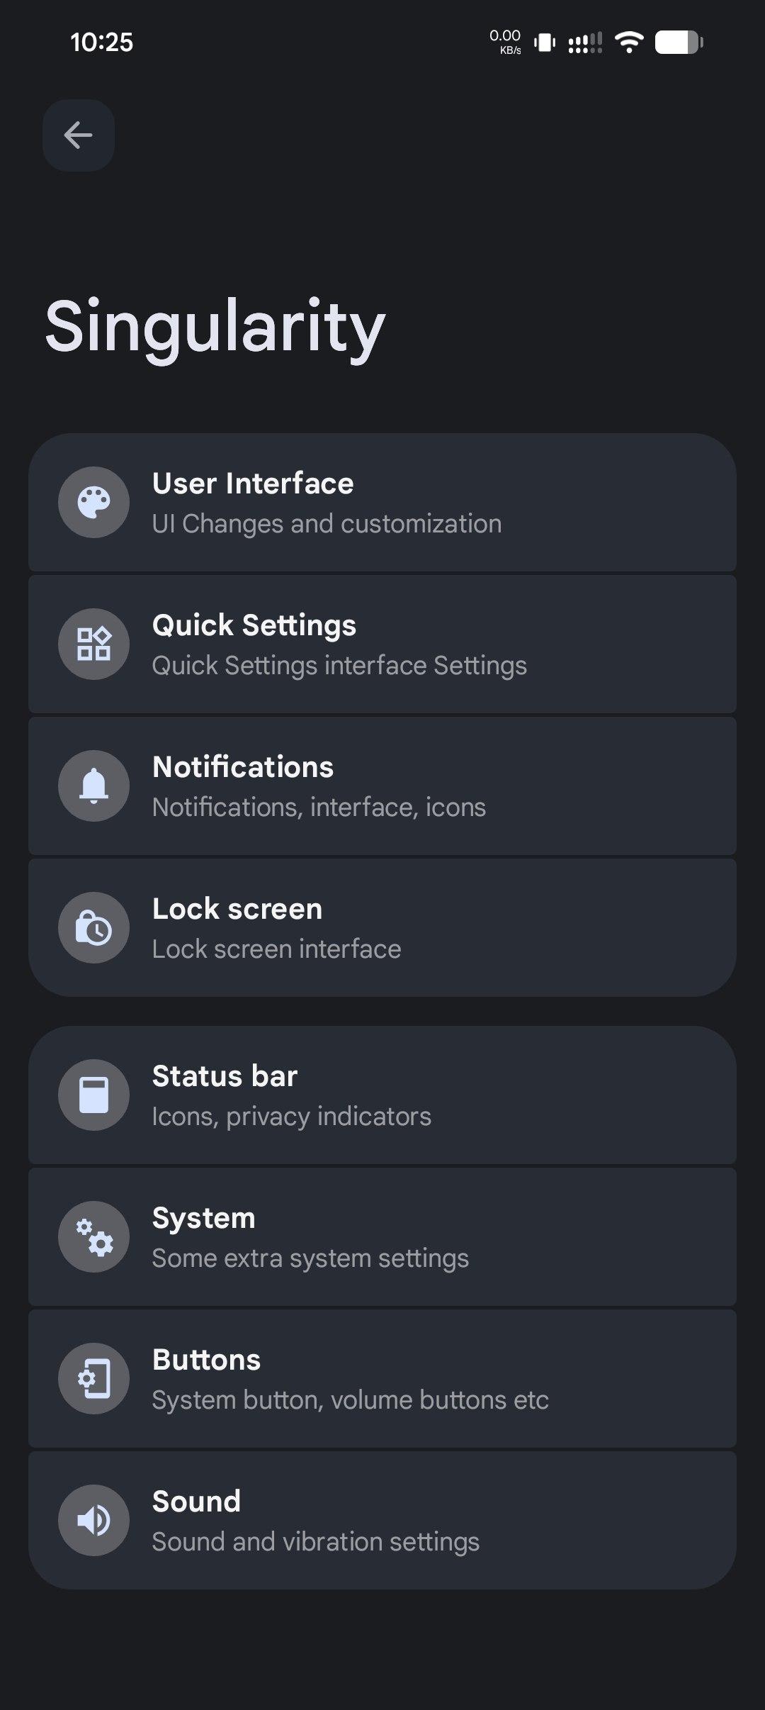765x1710 pixels.
Task: Tap the Quick Settings tiles icon
Action: click(x=93, y=644)
